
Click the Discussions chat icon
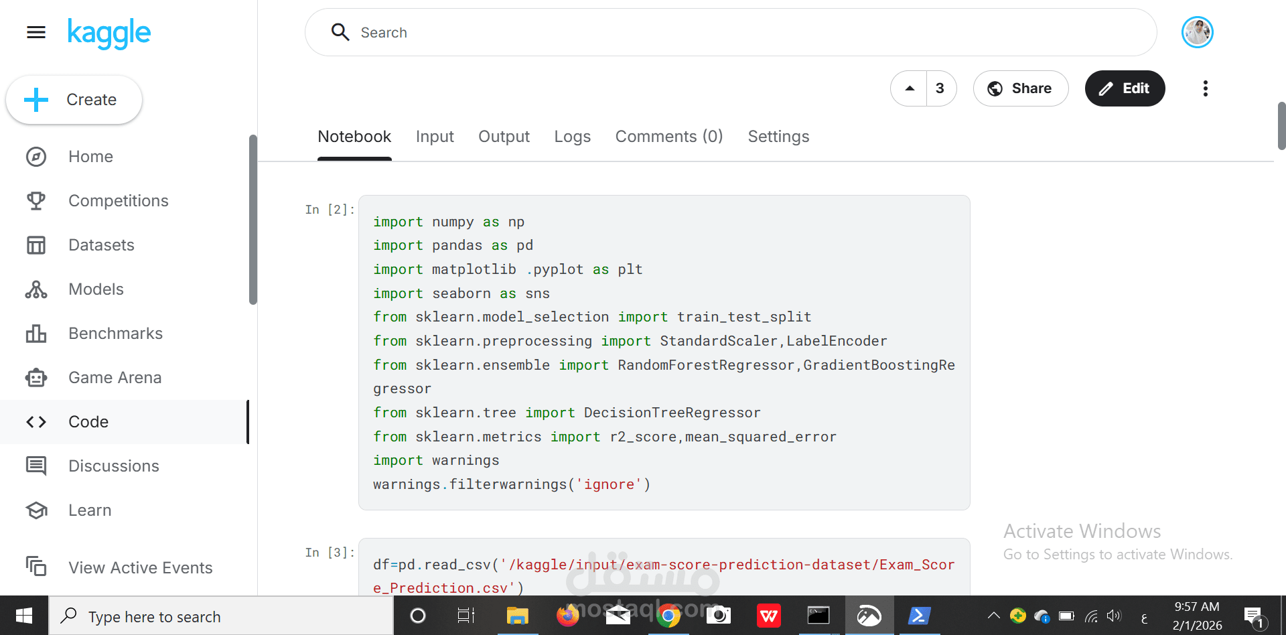click(36, 466)
